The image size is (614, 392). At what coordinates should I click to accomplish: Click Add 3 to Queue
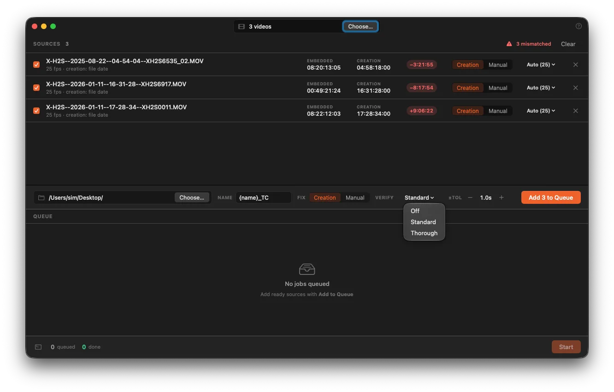click(x=551, y=197)
